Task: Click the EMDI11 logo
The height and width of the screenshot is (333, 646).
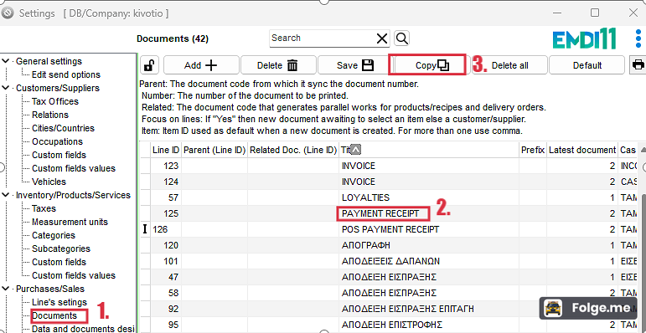Action: coord(584,39)
